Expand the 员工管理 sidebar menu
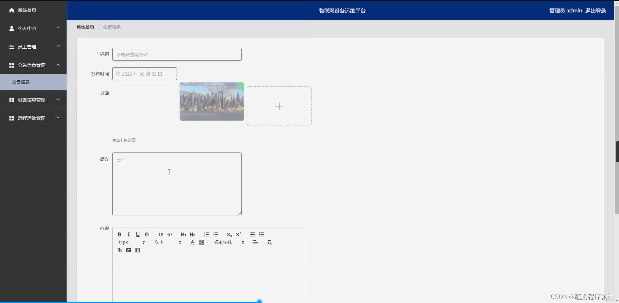 pos(33,47)
